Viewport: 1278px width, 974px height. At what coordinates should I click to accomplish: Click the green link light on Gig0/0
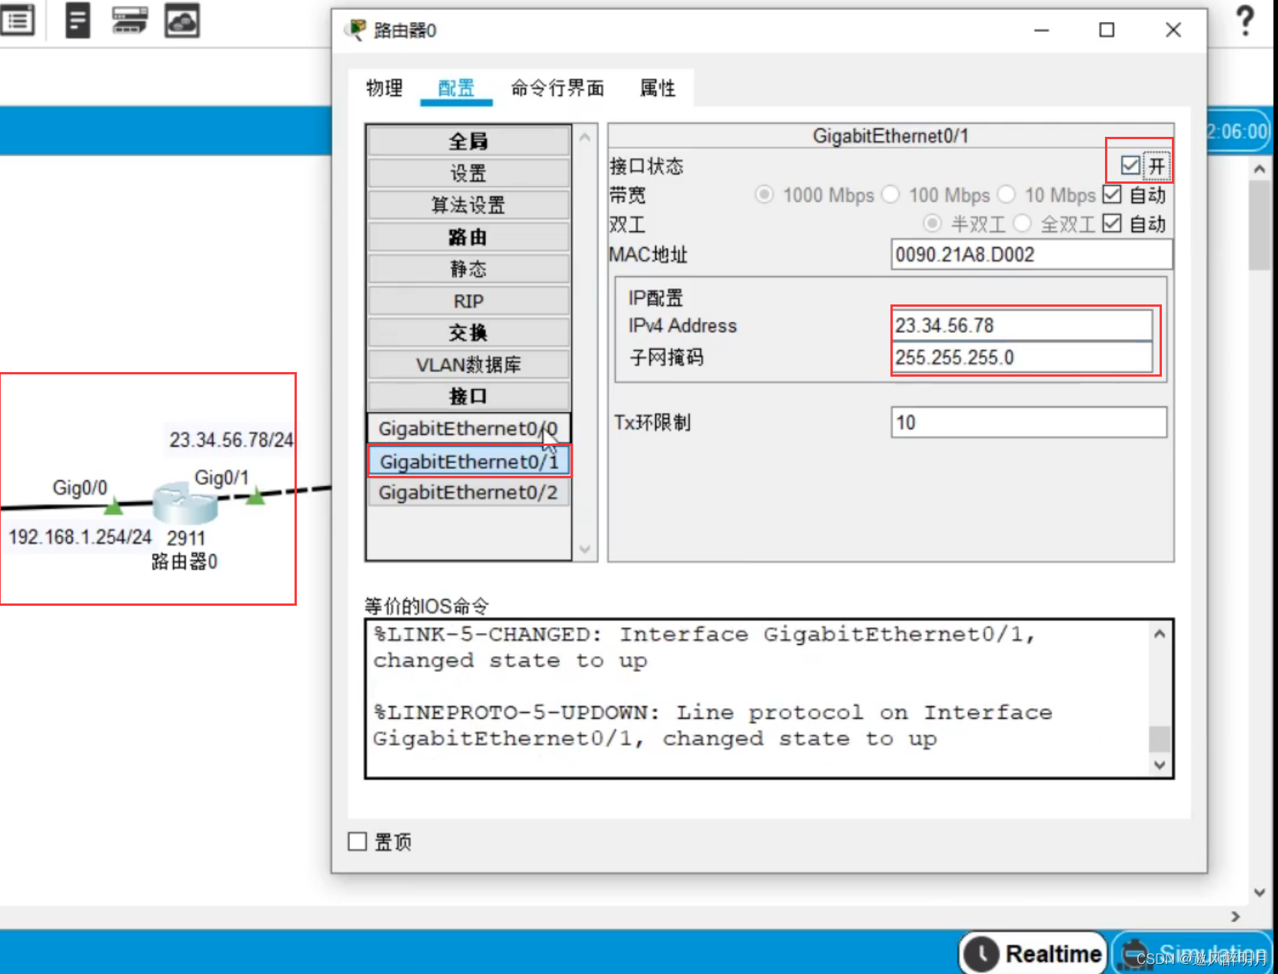tap(113, 506)
